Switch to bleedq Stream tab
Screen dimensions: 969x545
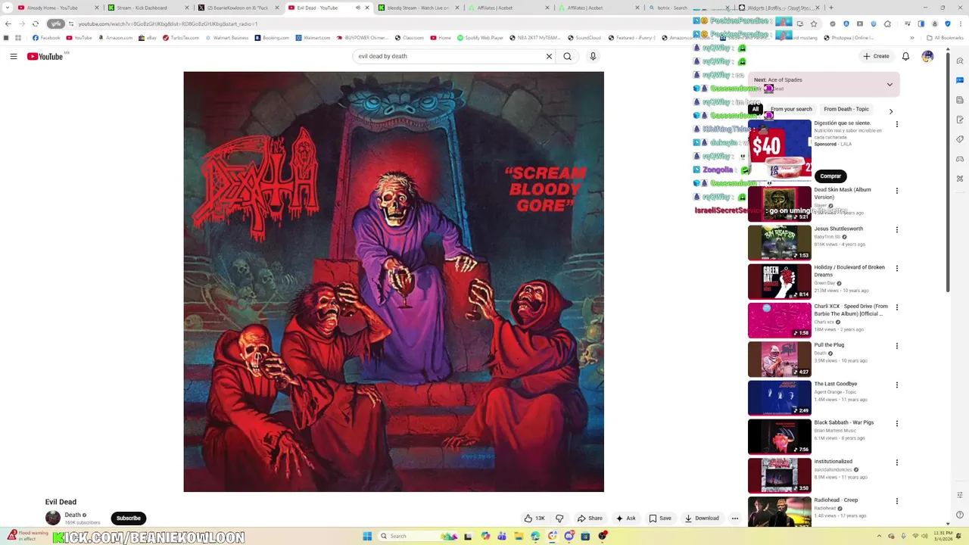coord(418,8)
